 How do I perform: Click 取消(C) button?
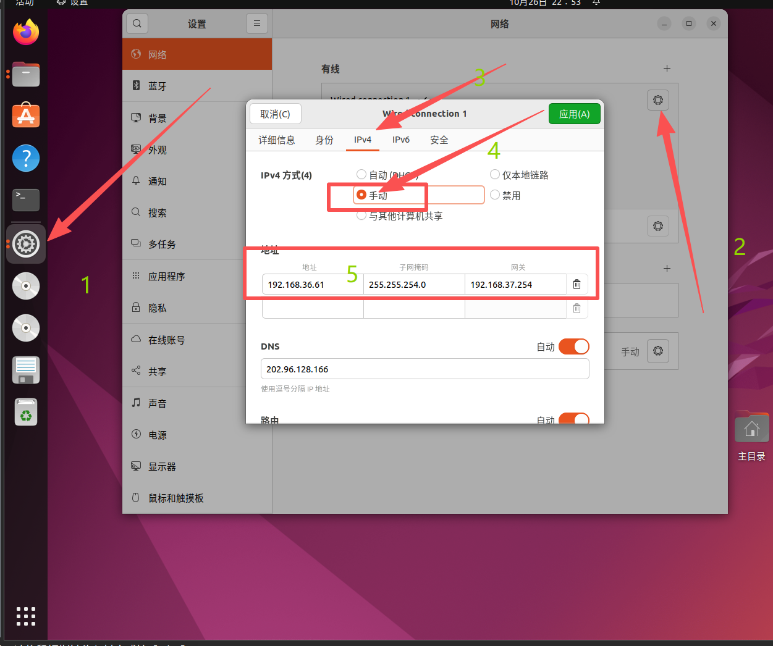pos(276,114)
